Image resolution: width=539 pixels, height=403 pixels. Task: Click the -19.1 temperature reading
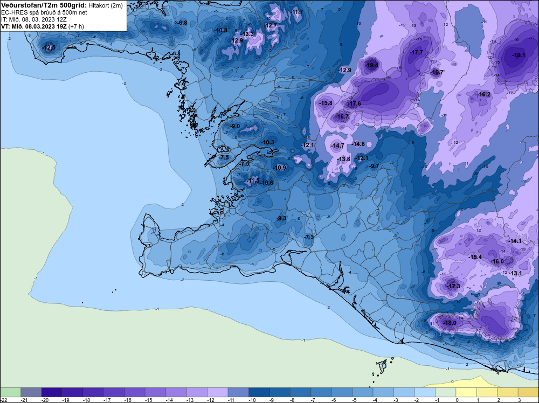(x=519, y=55)
